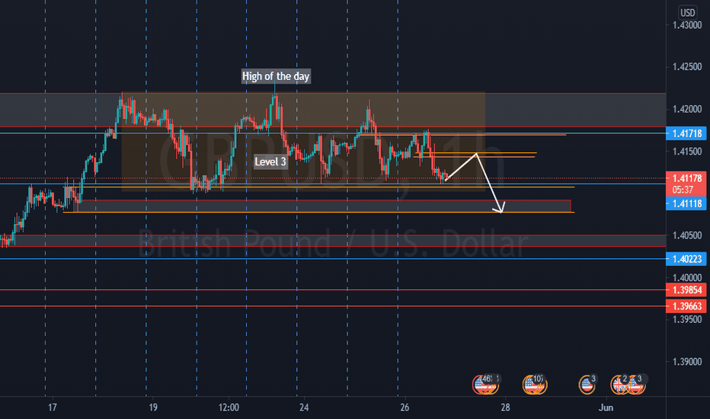The image size is (710, 419).
Task: Click the 05:37 candle countdown timer
Action: pyautogui.click(x=683, y=190)
